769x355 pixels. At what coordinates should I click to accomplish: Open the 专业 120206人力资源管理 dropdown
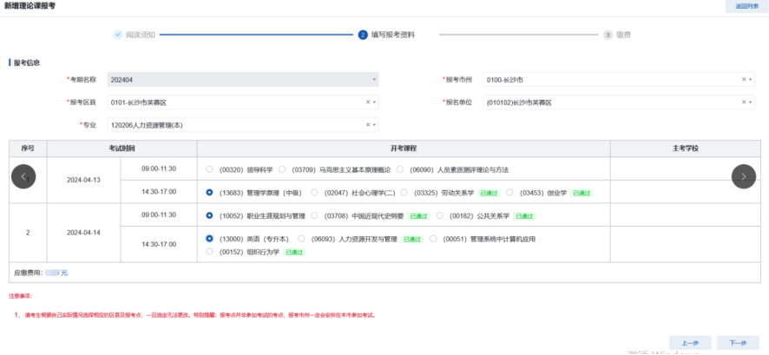234,125
